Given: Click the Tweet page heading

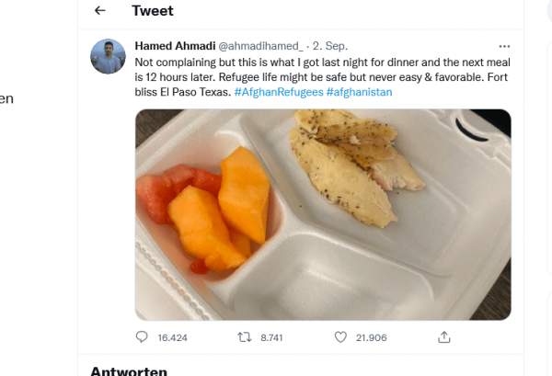Looking at the screenshot, I should [153, 11].
